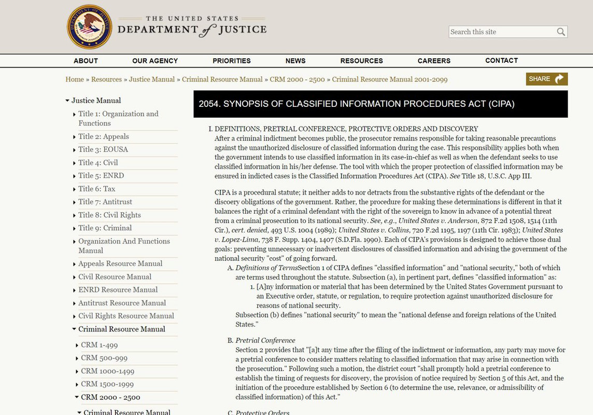Open Title 7: Antitrust sidebar link
The height and width of the screenshot is (415, 593).
[x=105, y=202]
